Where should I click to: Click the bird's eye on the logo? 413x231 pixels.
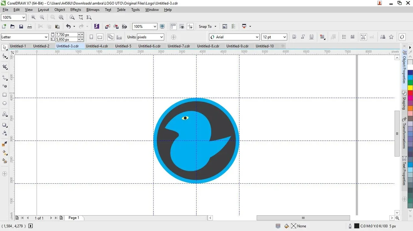coord(185,118)
